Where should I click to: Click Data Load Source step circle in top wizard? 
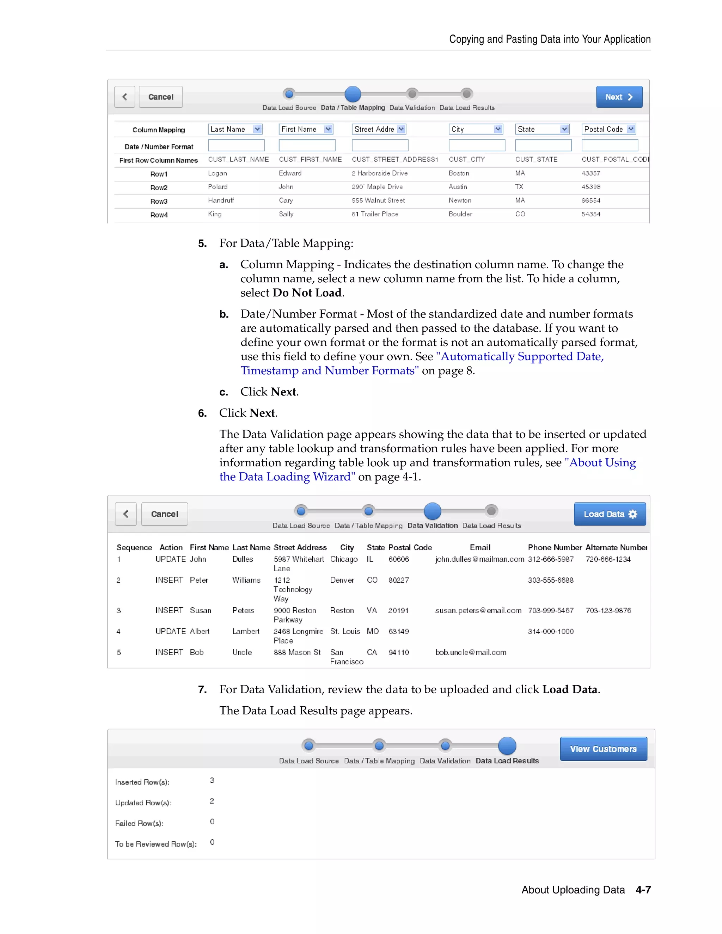click(x=289, y=94)
